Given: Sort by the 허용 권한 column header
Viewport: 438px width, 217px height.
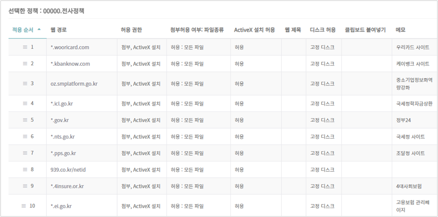Looking at the screenshot, I should pos(132,30).
